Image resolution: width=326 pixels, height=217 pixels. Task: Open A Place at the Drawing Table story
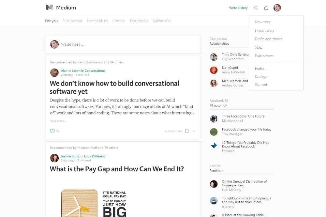243,215
